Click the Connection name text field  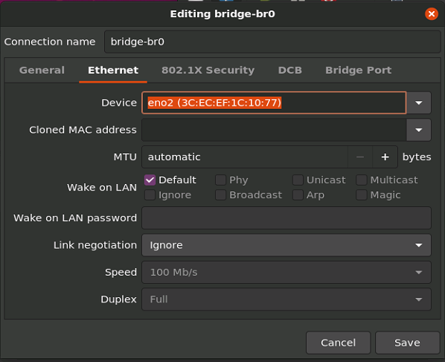pos(272,42)
